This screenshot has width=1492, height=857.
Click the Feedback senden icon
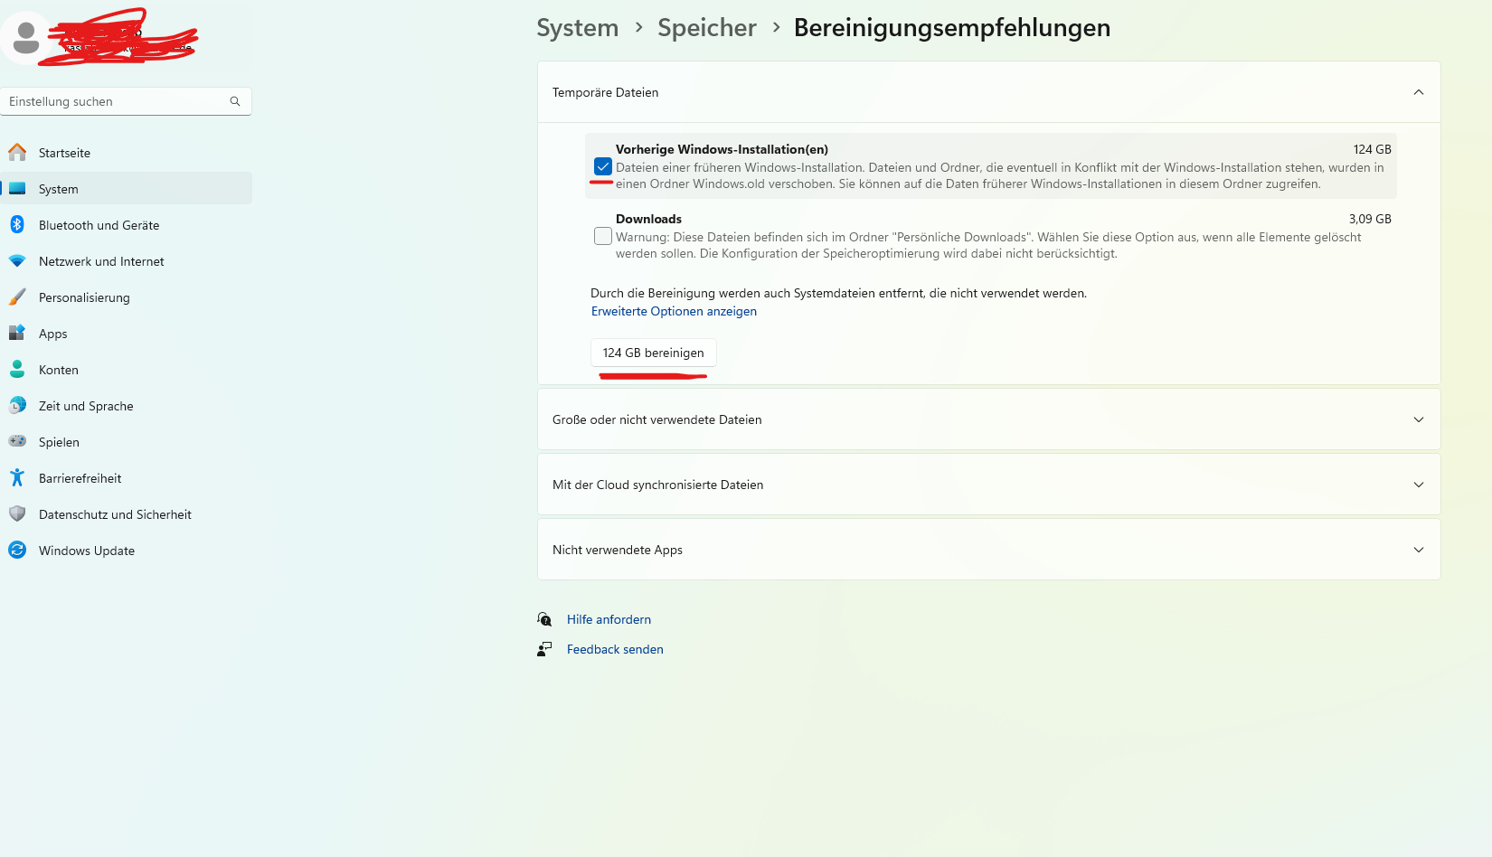[x=544, y=649]
